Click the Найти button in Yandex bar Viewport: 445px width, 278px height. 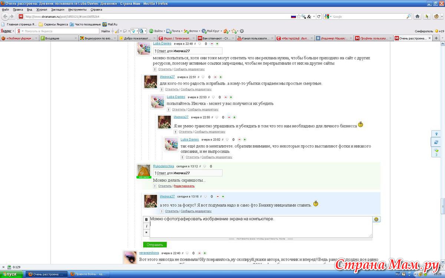click(106, 31)
